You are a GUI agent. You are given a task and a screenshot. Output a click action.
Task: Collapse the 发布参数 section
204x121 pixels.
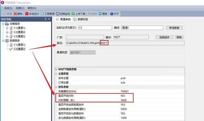click(x=56, y=87)
